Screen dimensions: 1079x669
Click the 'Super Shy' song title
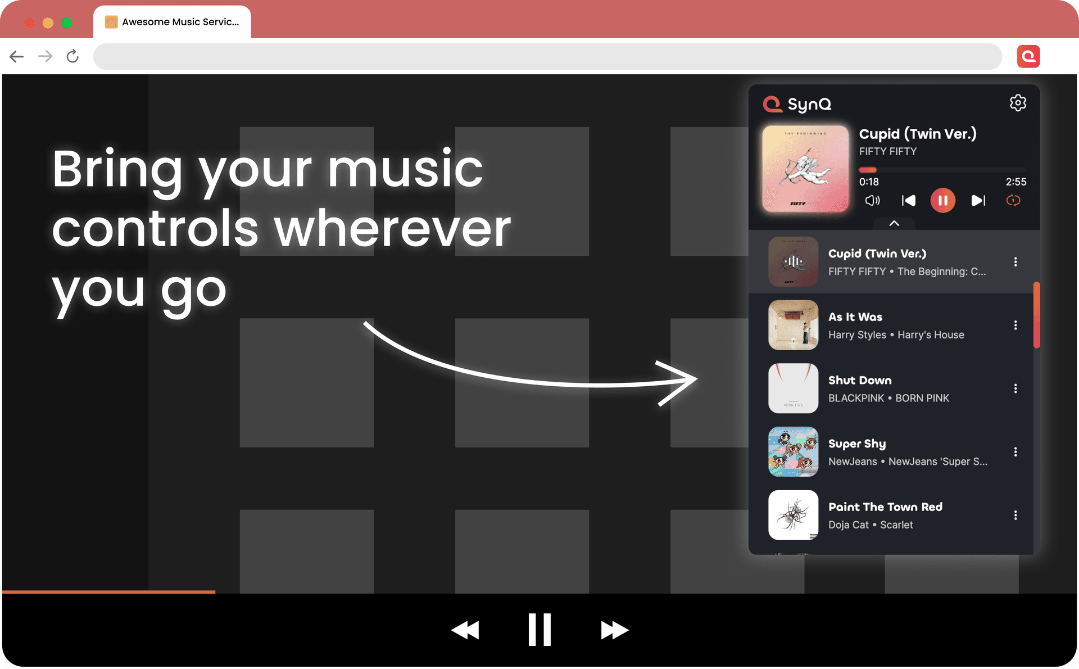coord(857,444)
